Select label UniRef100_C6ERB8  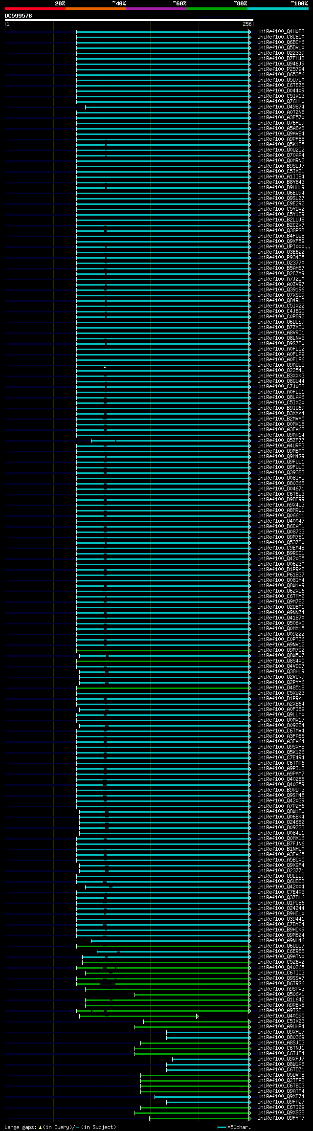(281, 952)
